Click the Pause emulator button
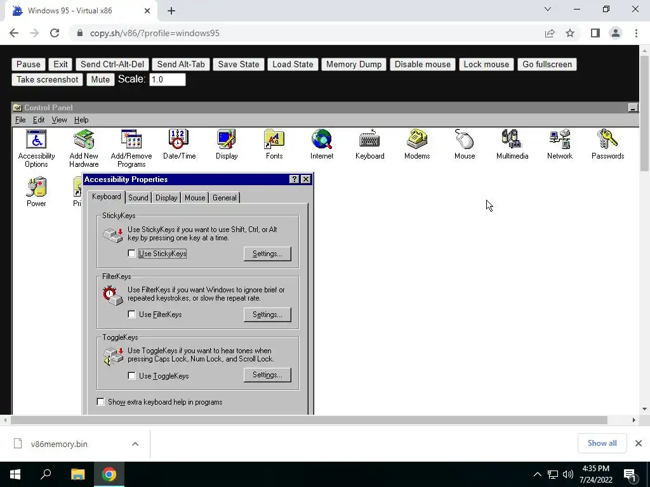Image resolution: width=650 pixels, height=487 pixels. (x=28, y=64)
